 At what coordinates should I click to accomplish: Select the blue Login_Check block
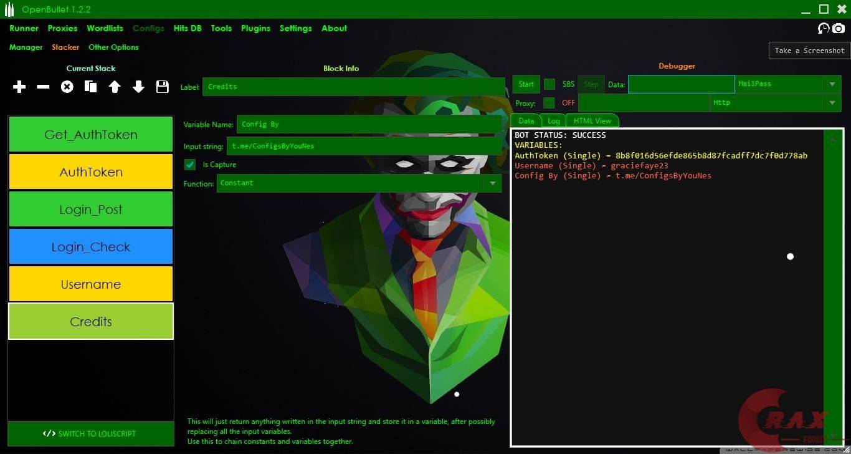[91, 246]
